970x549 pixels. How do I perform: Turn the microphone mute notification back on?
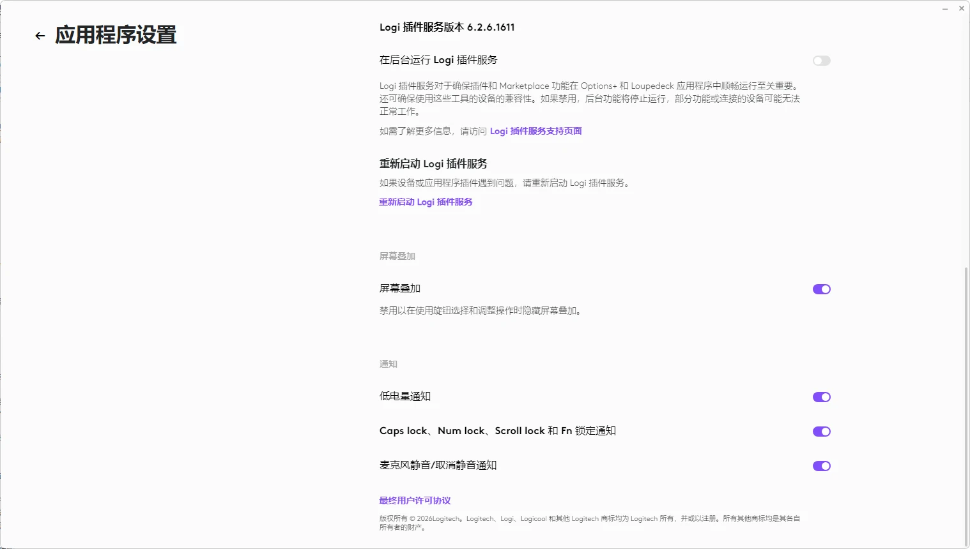[x=821, y=465]
